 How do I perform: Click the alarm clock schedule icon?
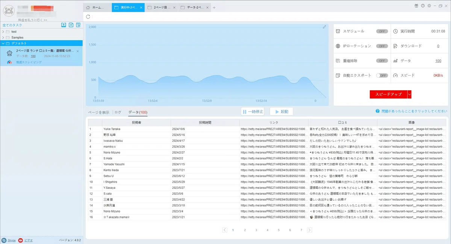338,31
